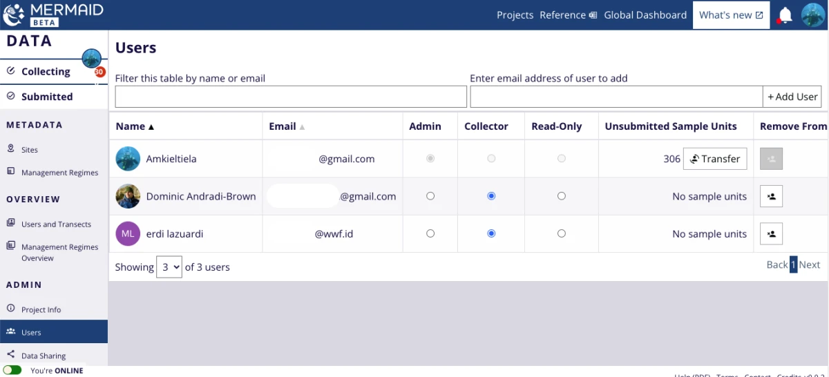The width and height of the screenshot is (829, 377).
Task: Go to the Global Dashboard
Action: (x=645, y=15)
